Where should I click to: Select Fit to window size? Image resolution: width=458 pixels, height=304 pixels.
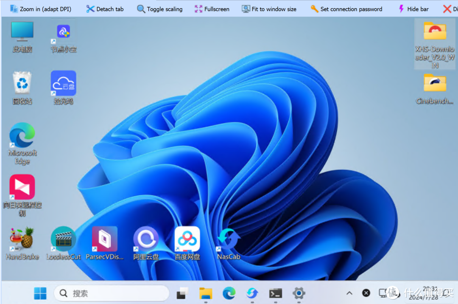269,9
